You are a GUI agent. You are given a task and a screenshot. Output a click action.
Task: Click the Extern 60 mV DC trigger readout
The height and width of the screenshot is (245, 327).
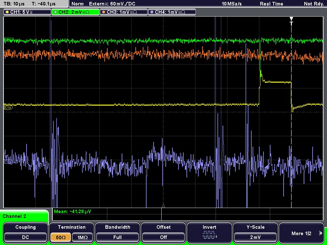coord(112,4)
